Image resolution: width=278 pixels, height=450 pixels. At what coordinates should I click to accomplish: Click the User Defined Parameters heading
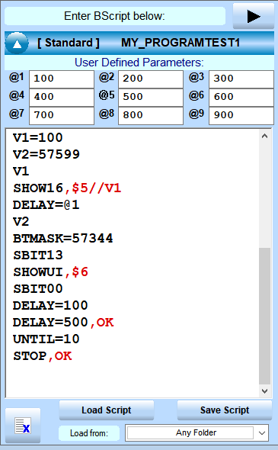(139, 63)
